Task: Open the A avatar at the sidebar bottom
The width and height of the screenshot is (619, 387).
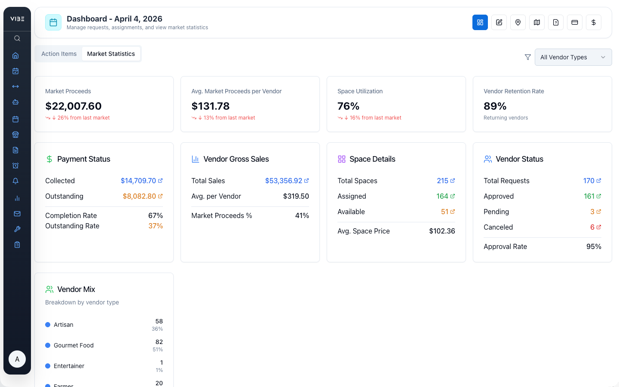Action: (17, 359)
